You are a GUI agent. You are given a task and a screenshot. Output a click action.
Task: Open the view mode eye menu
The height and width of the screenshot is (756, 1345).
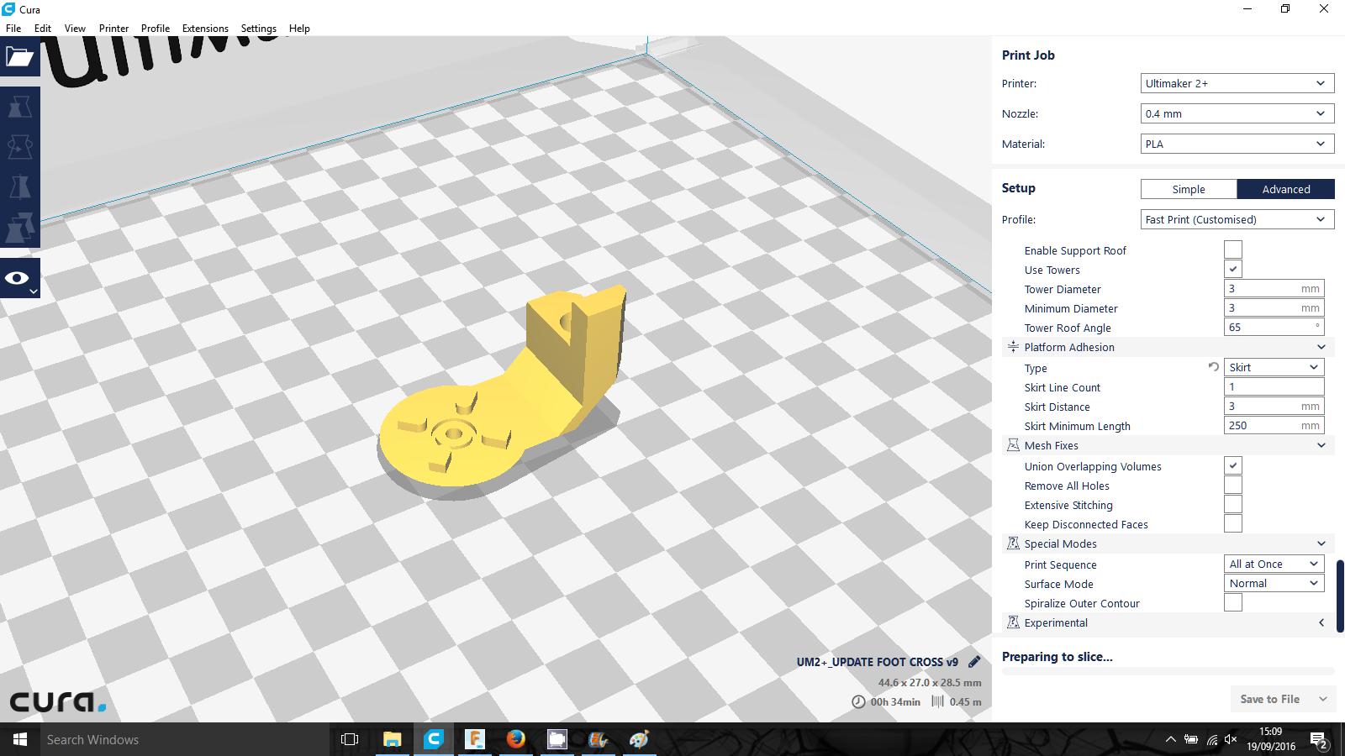point(19,279)
